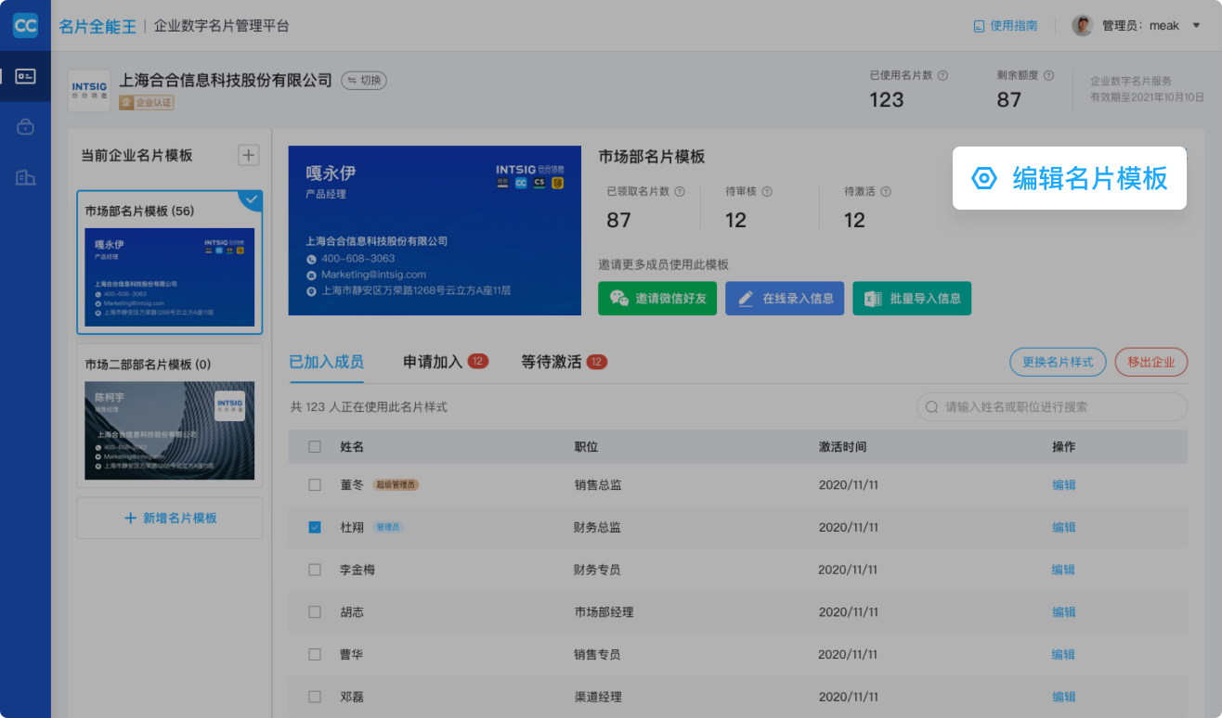Click 编辑 for 曹华 row
This screenshot has width=1222, height=718.
pyautogui.click(x=1064, y=655)
